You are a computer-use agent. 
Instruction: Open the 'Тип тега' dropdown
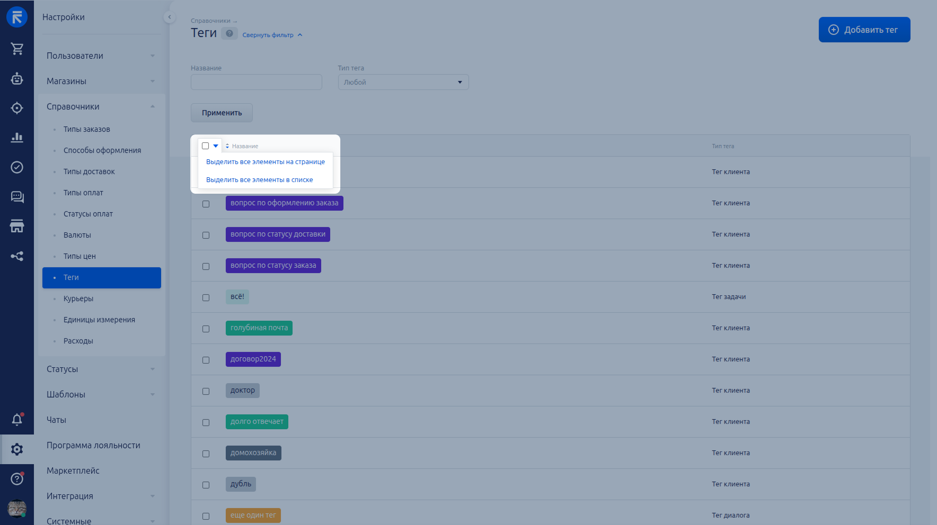pos(403,82)
